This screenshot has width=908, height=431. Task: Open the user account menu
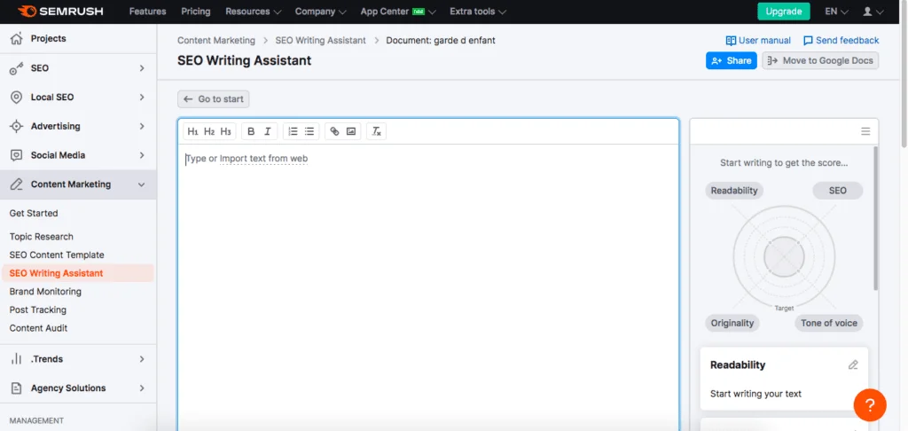click(x=873, y=12)
